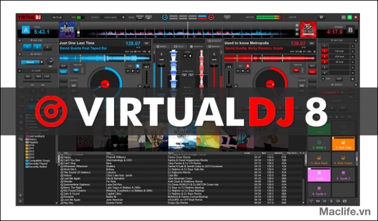
Task: Toggle the VINYL mode button on deck A
Action: [63, 72]
